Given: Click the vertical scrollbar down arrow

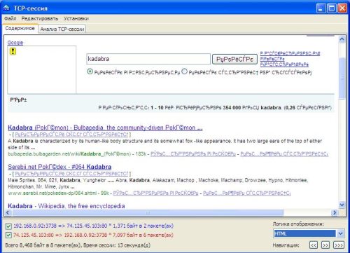Looking at the screenshot, I should point(342,205).
